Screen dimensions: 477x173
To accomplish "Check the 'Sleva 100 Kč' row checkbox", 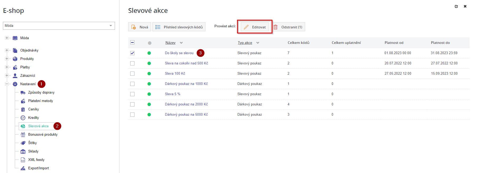I will 132,74.
